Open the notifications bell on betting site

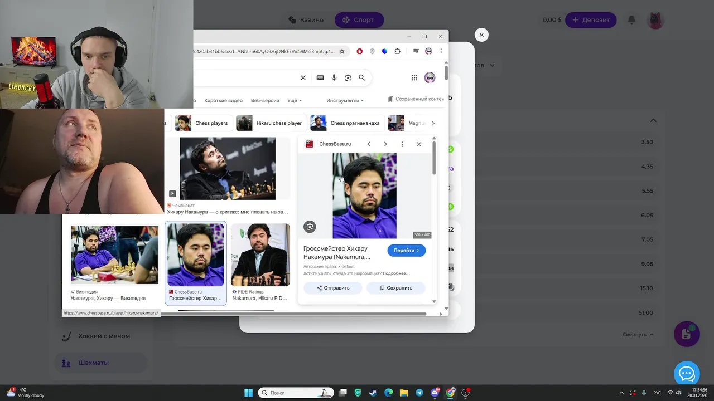pos(631,20)
